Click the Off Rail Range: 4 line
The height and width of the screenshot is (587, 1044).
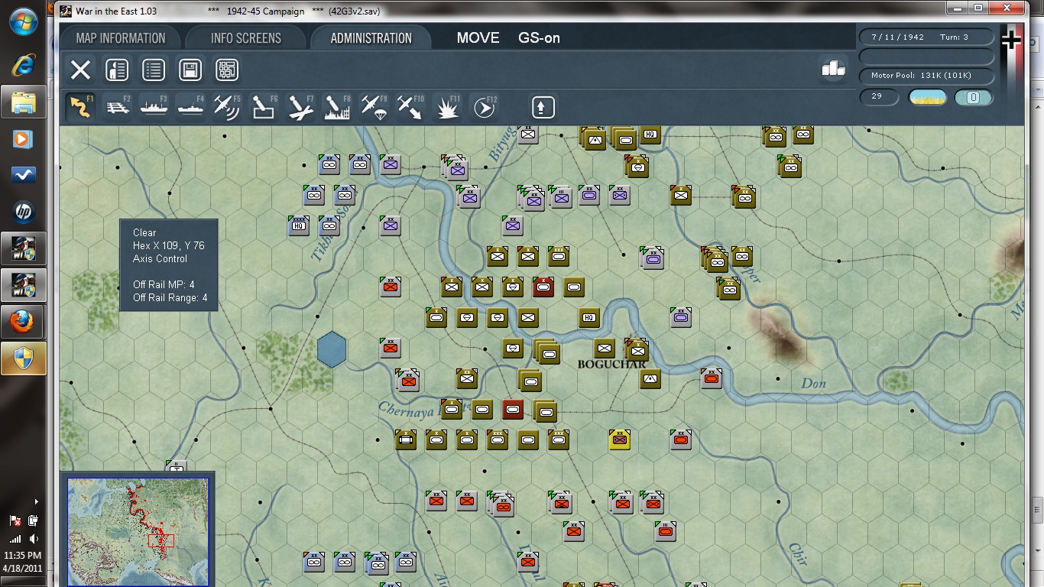(x=170, y=298)
